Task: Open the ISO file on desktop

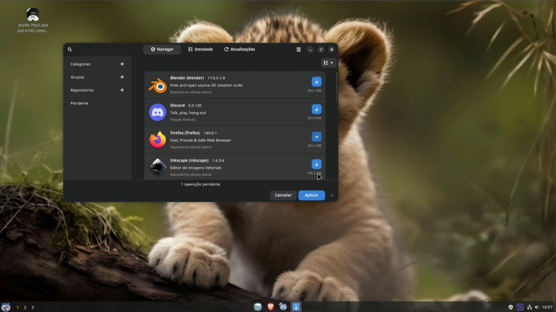Action: pos(33,15)
